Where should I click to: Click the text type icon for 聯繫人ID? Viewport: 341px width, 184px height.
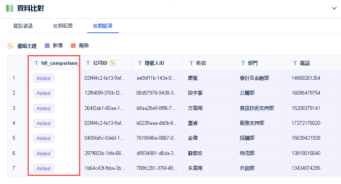140,63
